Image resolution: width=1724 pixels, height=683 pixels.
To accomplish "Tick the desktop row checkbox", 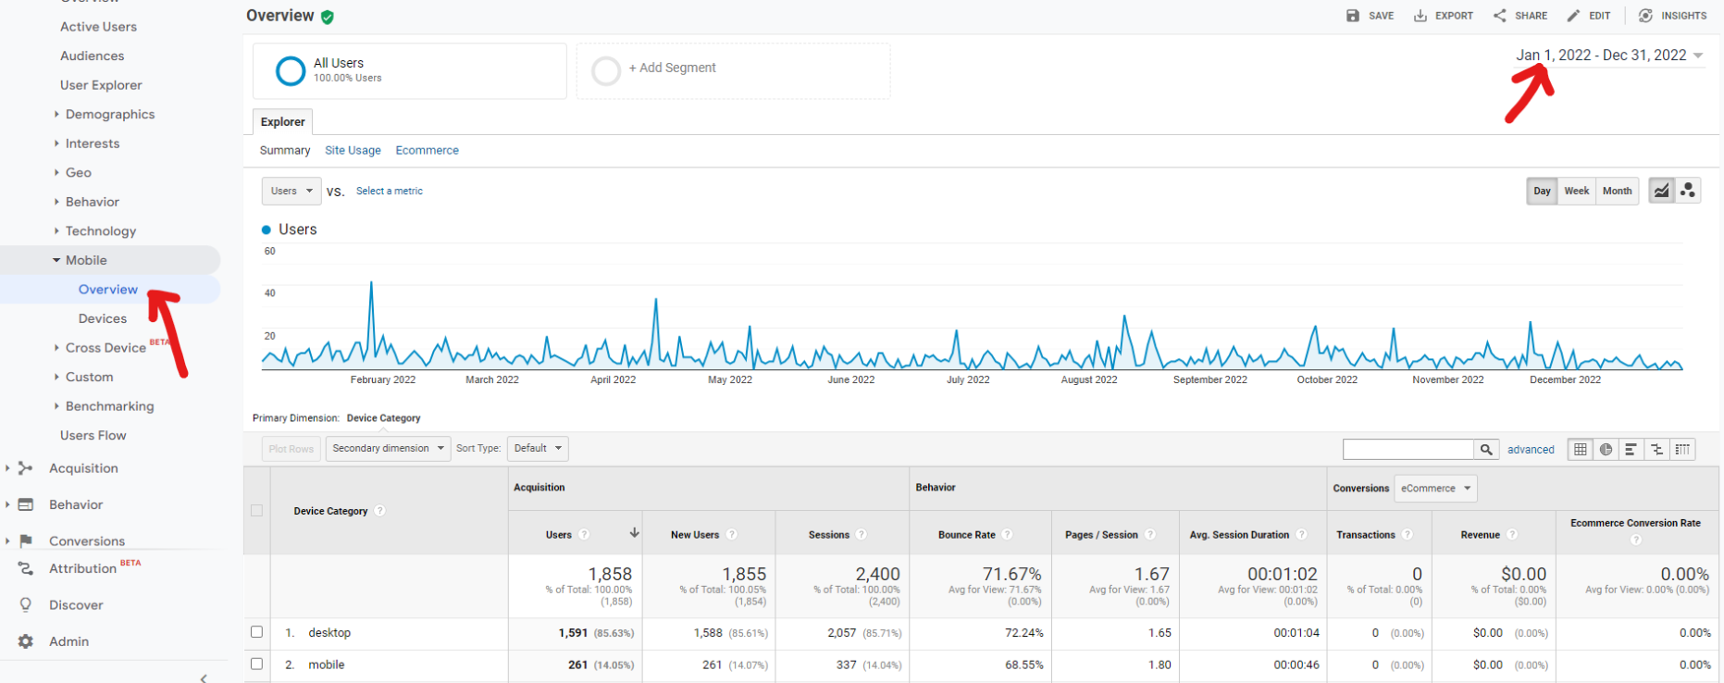I will (x=256, y=632).
